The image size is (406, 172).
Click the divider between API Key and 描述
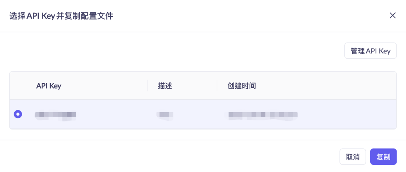[147, 86]
